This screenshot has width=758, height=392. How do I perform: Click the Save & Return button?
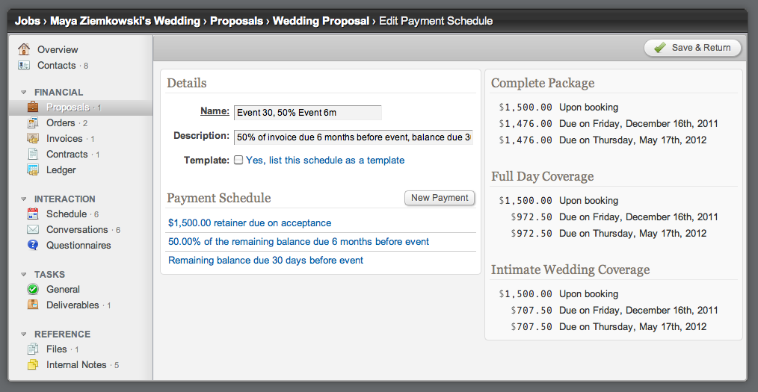pos(692,48)
